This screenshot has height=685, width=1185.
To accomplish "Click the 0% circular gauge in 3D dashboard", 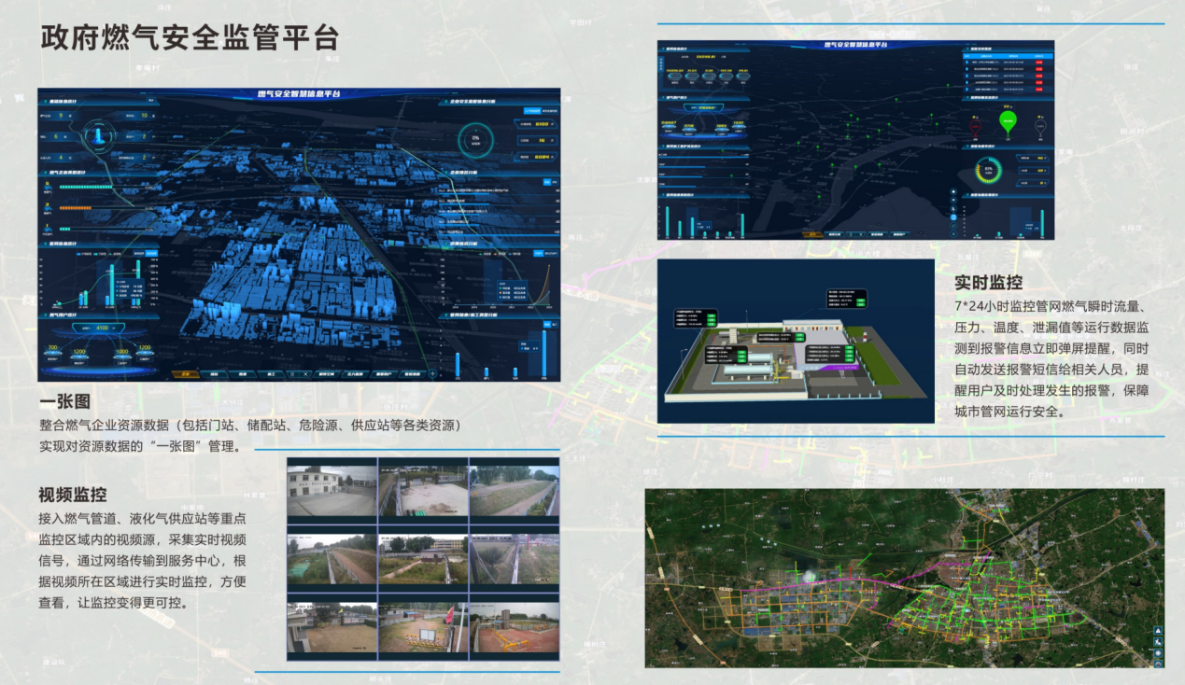I will tap(475, 139).
